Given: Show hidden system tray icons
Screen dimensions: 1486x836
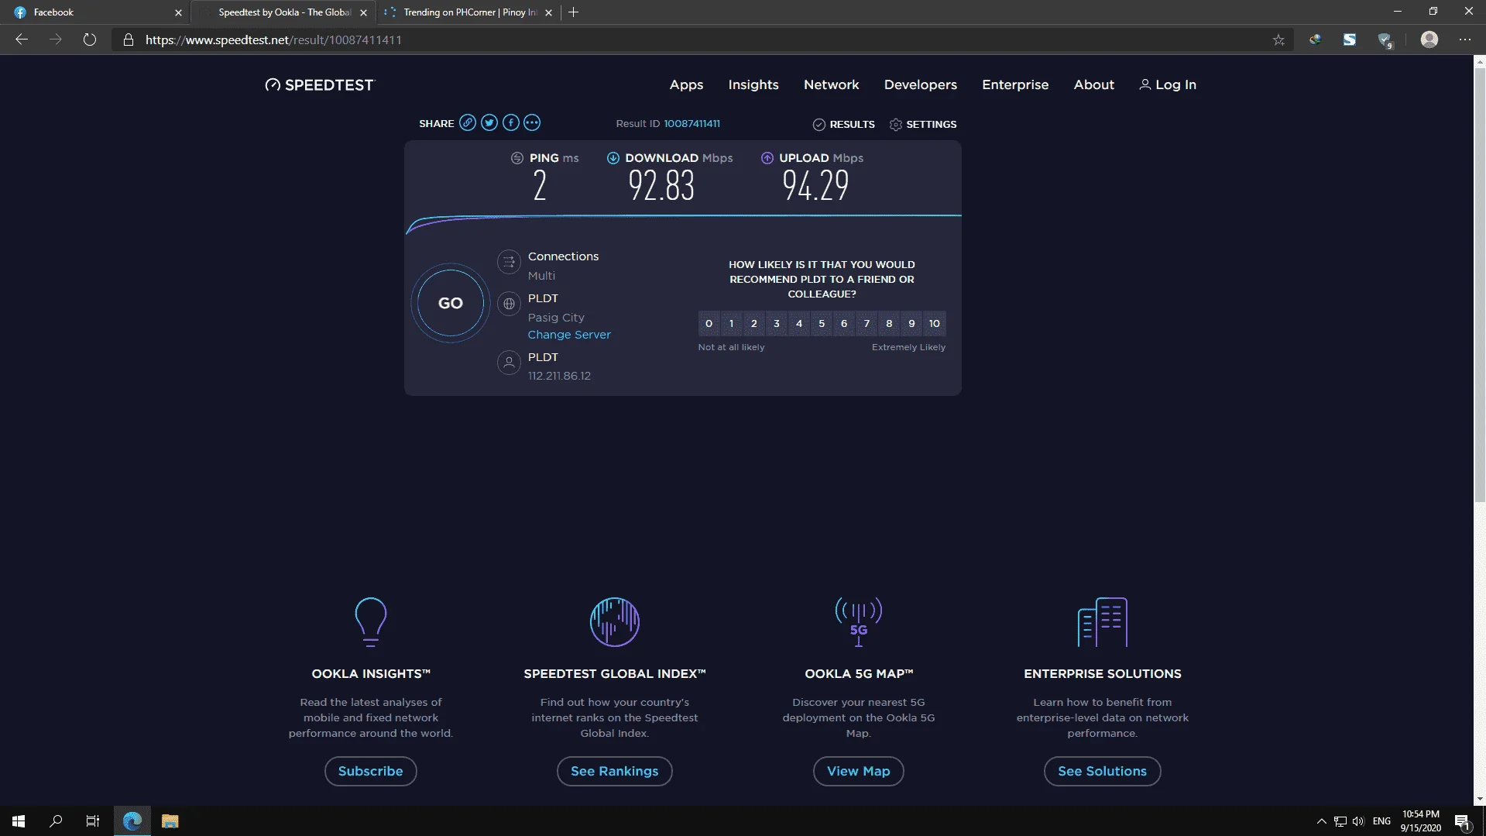Looking at the screenshot, I should pyautogui.click(x=1321, y=821).
